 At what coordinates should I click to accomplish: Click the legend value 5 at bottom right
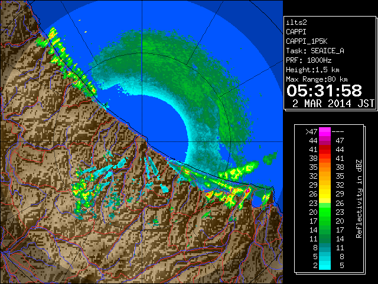pos(341,266)
